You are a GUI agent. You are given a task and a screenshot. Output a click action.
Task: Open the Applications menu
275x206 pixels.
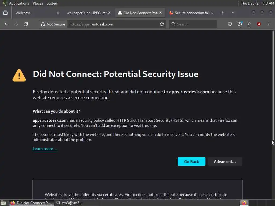tap(19, 3)
